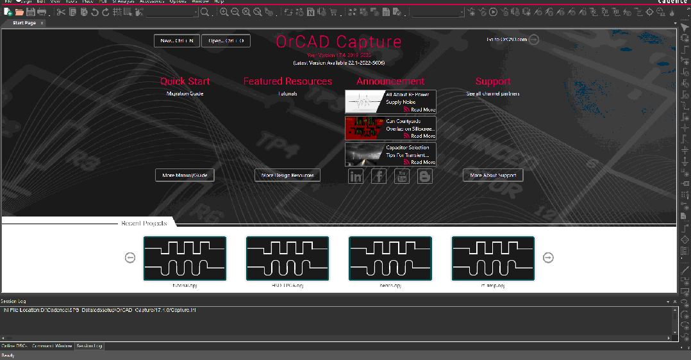The image size is (691, 360).
Task: Click the Zoom In toolbar icon
Action: 224,12
